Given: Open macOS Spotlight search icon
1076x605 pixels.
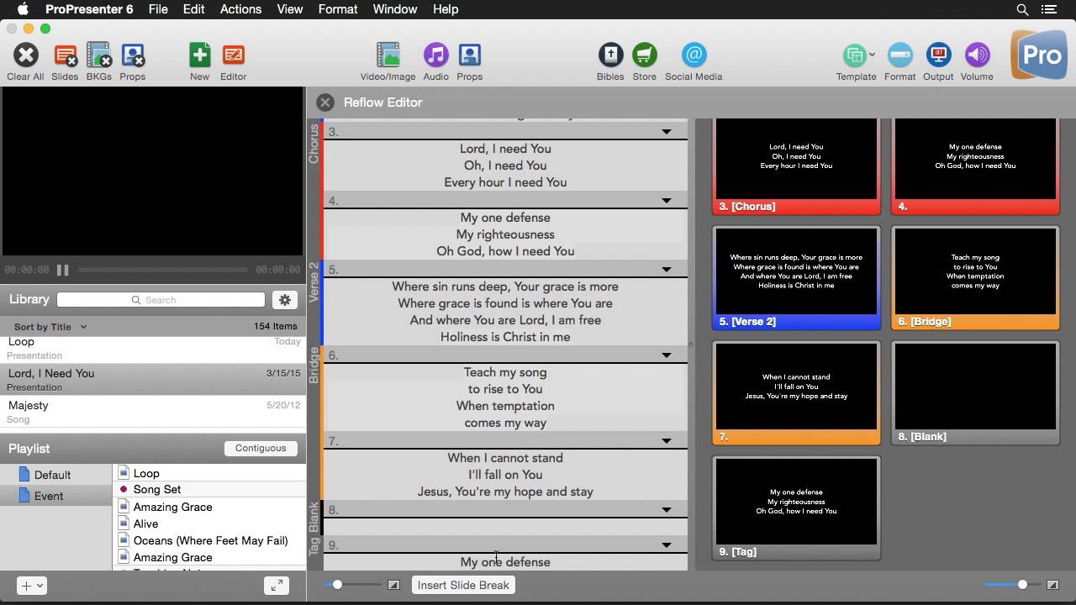Looking at the screenshot, I should [1022, 9].
